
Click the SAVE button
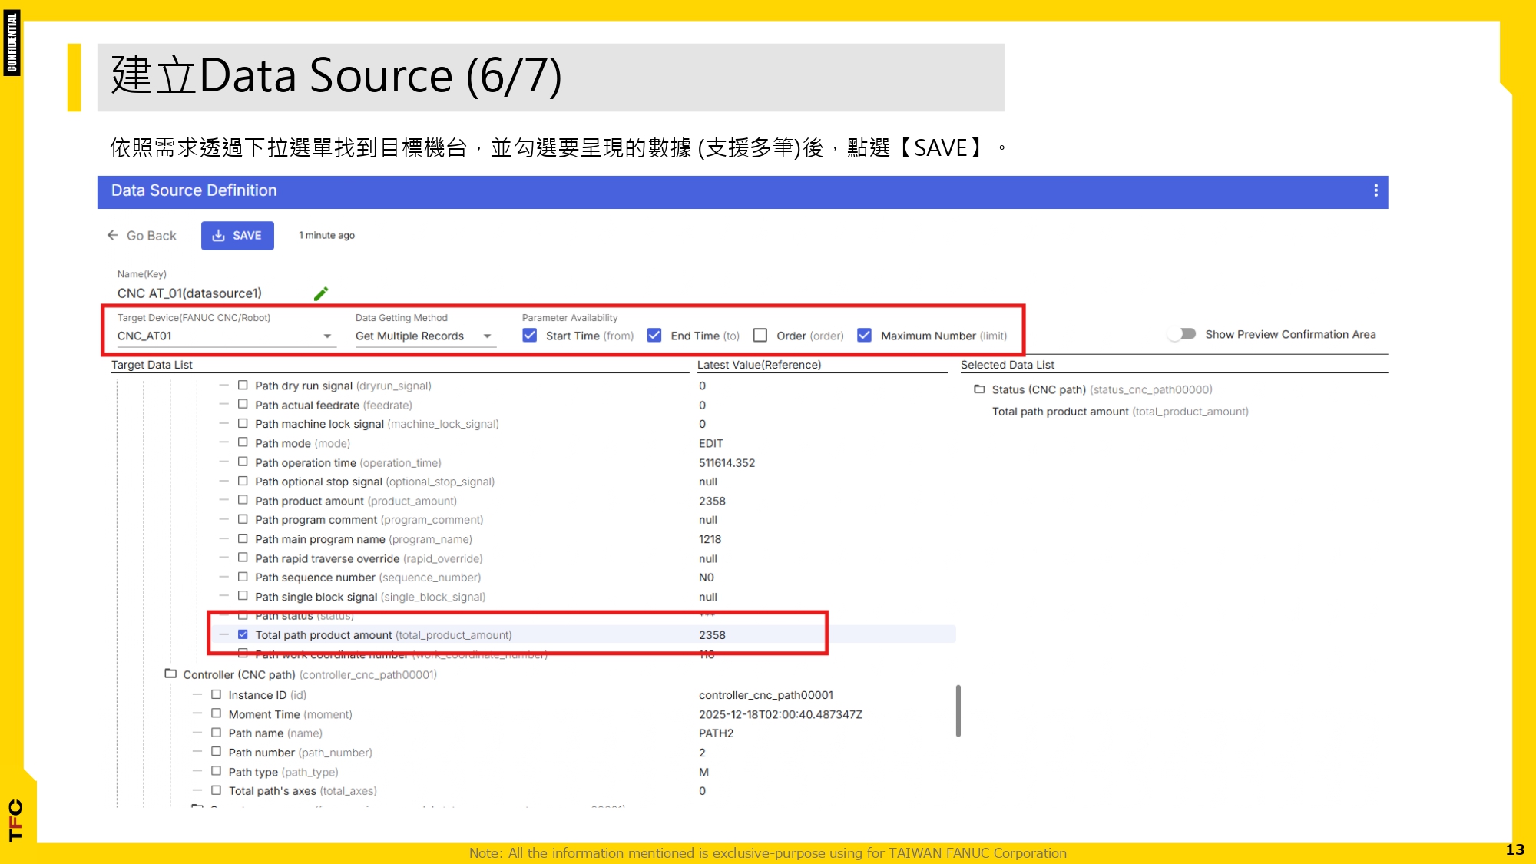tap(238, 235)
